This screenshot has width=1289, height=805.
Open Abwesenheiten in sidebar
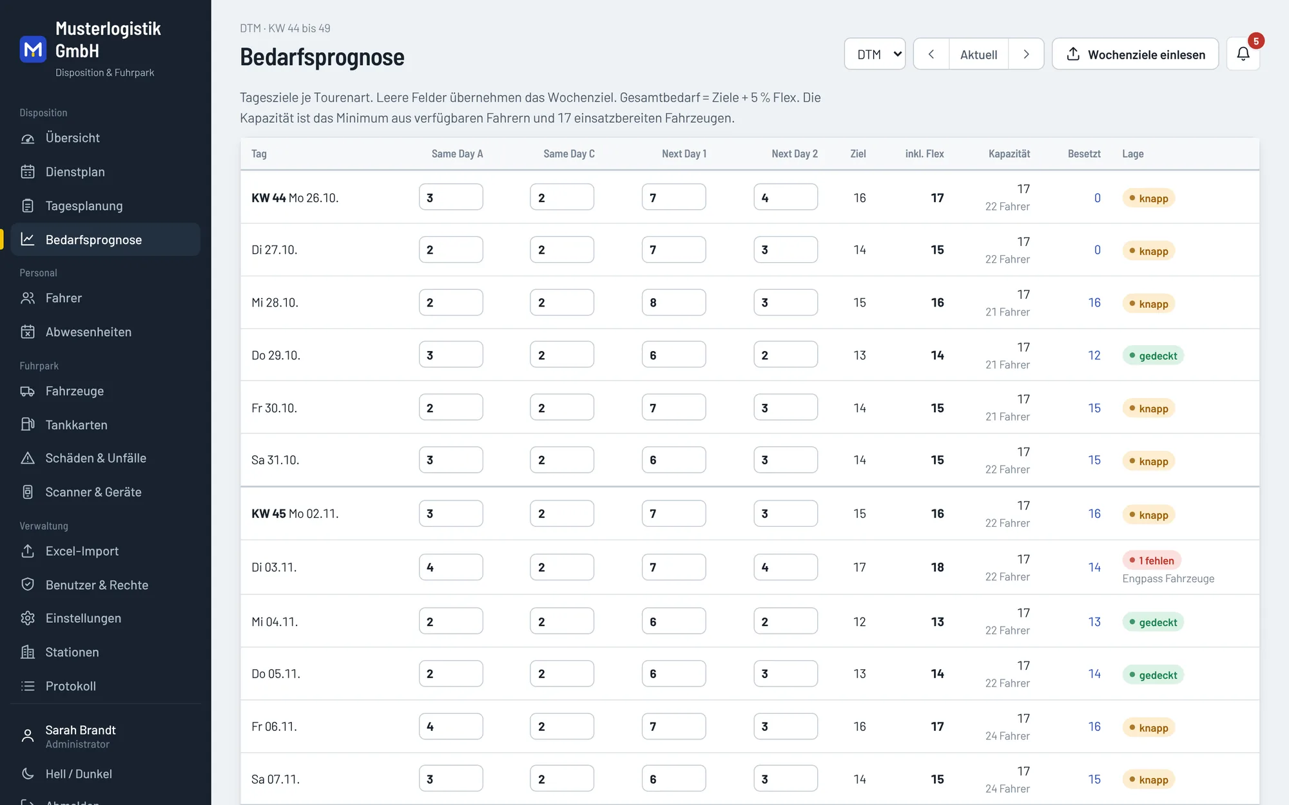(106, 332)
